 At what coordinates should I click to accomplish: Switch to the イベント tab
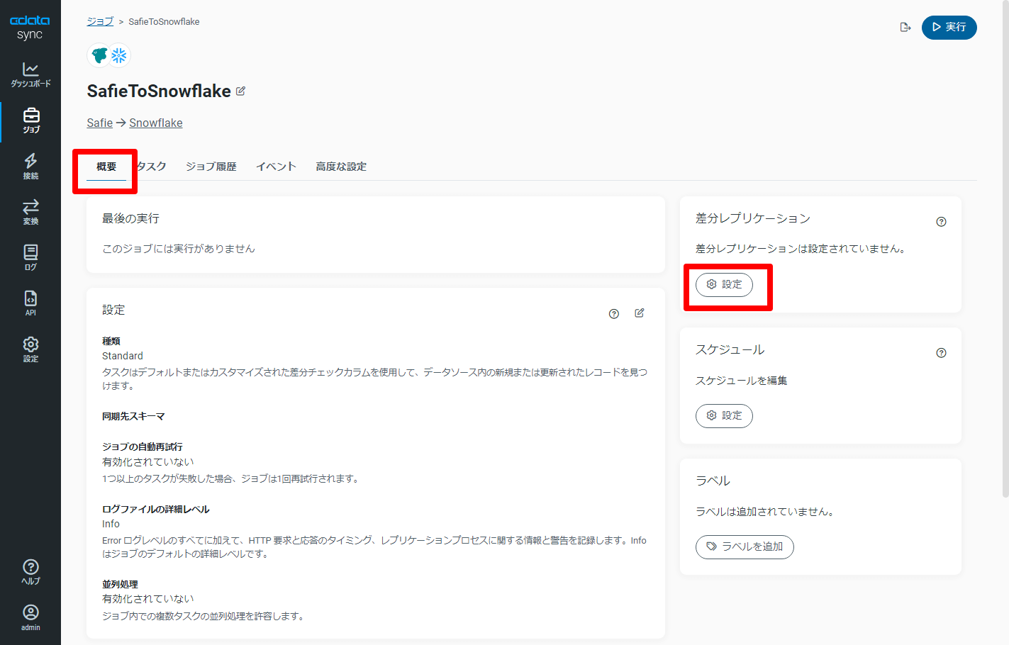pyautogui.click(x=277, y=167)
